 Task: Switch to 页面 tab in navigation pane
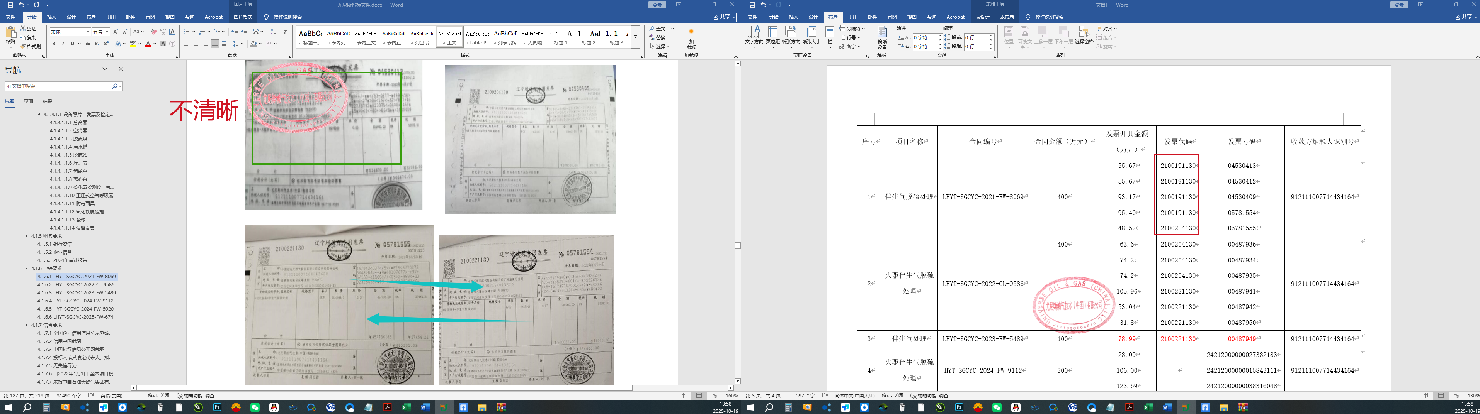point(28,101)
